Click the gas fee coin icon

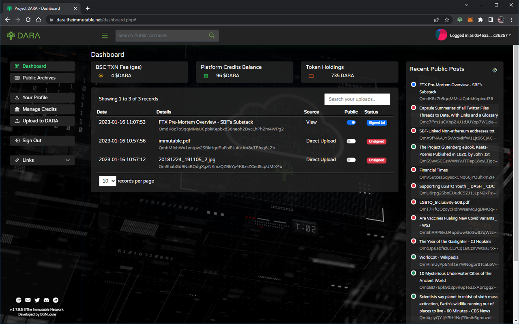pyautogui.click(x=101, y=76)
